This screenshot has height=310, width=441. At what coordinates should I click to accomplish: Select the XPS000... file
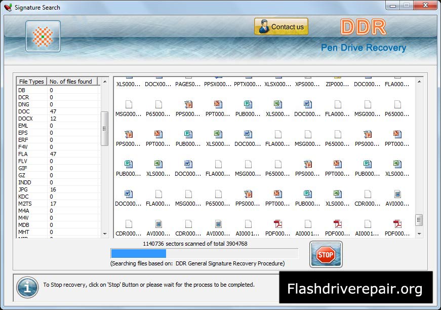pyautogui.click(x=307, y=82)
